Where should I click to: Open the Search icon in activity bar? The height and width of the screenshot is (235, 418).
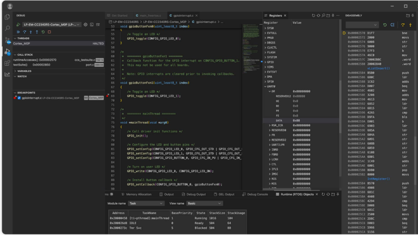tap(7, 28)
